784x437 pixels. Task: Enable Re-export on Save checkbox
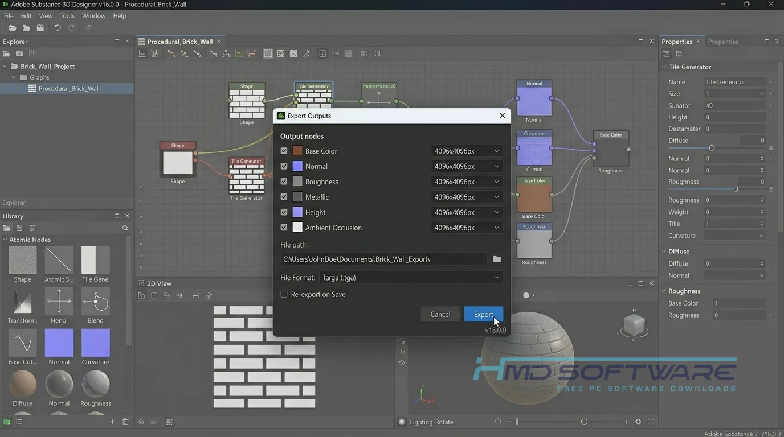284,294
